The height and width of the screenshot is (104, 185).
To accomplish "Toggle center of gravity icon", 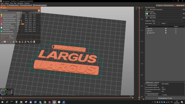I will coord(28,42).
